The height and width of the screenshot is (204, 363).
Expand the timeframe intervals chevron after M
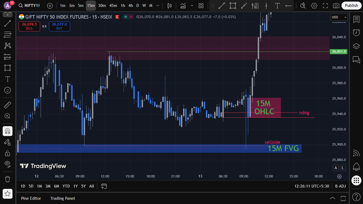coord(158,6)
